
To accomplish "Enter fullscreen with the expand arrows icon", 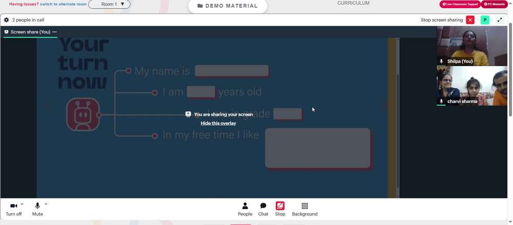I will tap(500, 20).
